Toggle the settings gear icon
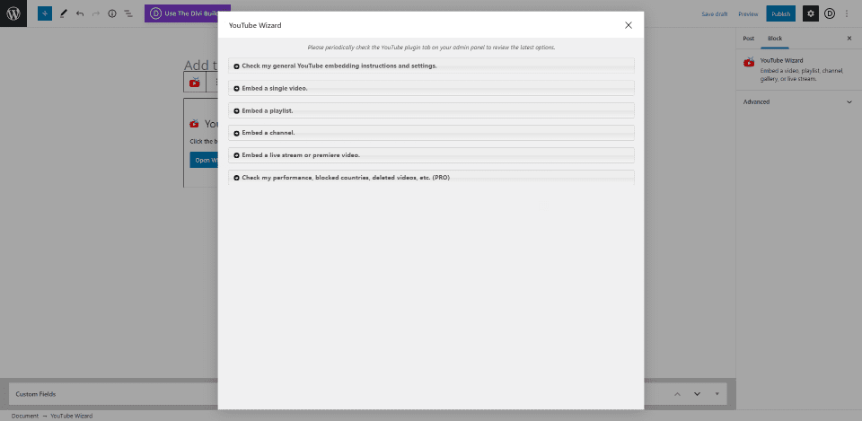Viewport: 862px width, 421px height. point(810,13)
